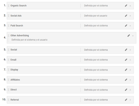Delete the Social channel row
The height and width of the screenshot is (106, 139).
130,50
